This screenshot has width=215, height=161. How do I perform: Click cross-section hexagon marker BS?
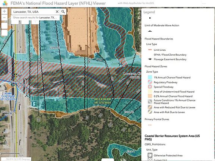[87, 117]
